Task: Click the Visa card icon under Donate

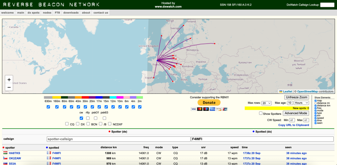Action: point(193,109)
